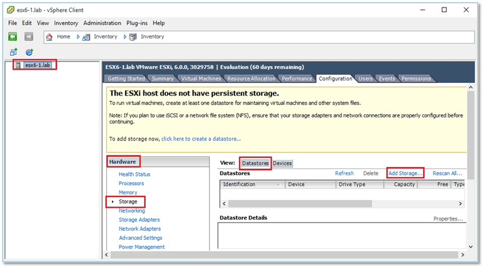484x268 pixels.
Task: Sort by the Identification column header
Action: 252,185
